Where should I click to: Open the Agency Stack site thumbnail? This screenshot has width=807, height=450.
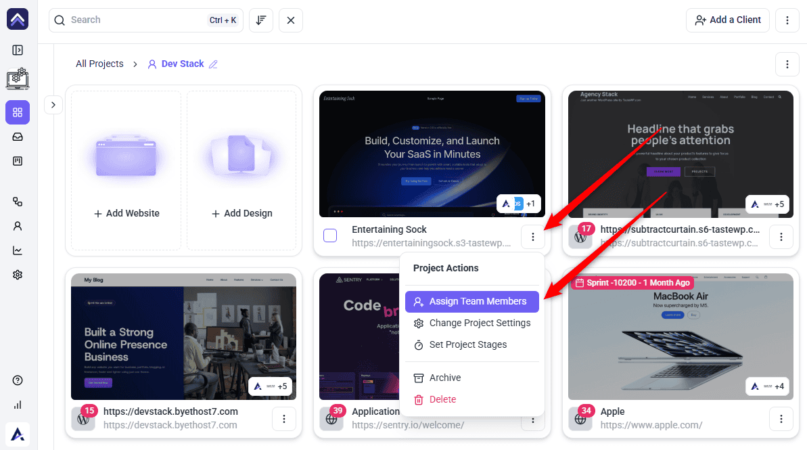tap(681, 154)
